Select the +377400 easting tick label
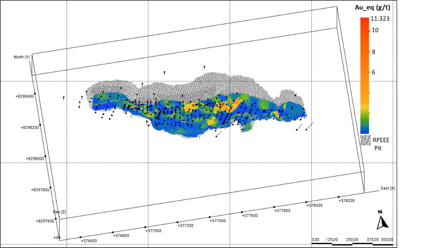 (x=218, y=221)
